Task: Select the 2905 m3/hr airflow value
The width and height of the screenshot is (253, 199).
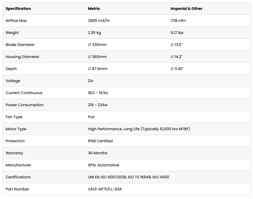Action: point(99,21)
